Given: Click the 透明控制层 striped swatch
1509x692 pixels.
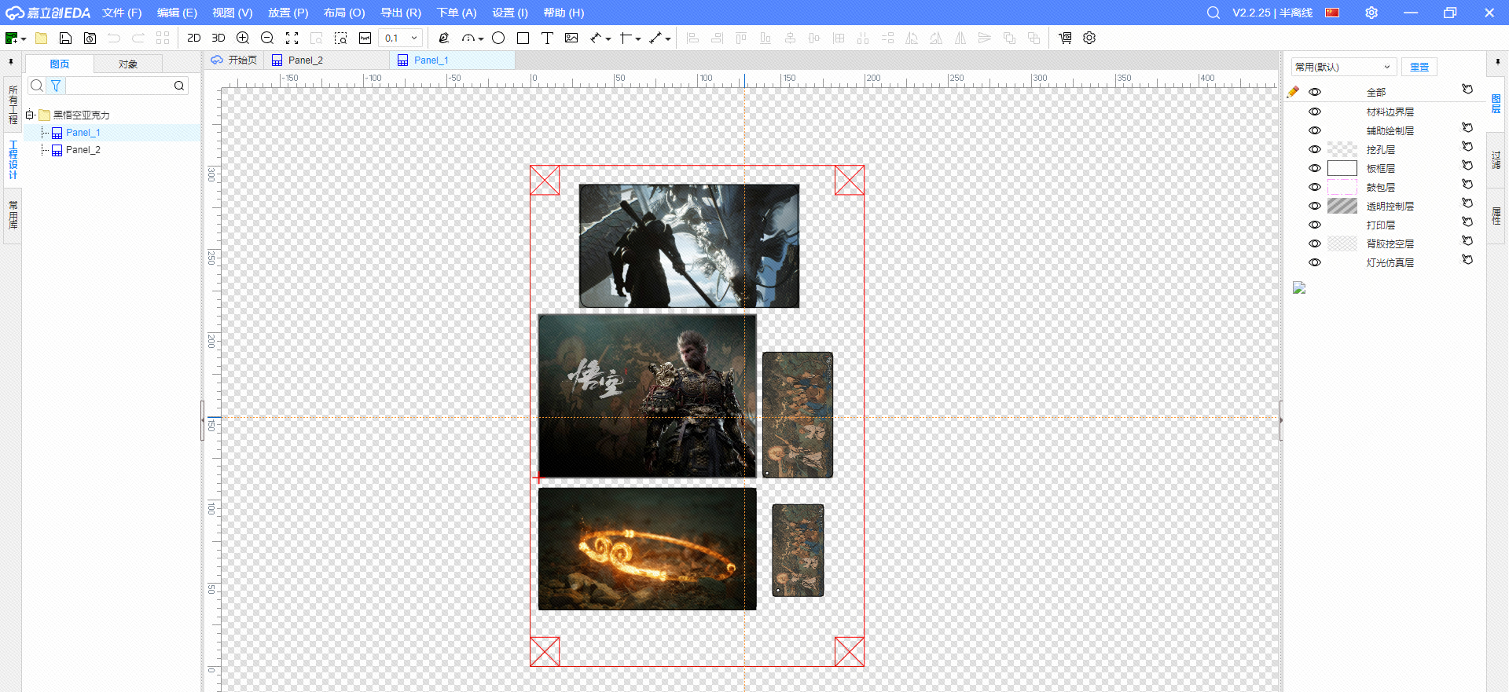Looking at the screenshot, I should coord(1342,206).
